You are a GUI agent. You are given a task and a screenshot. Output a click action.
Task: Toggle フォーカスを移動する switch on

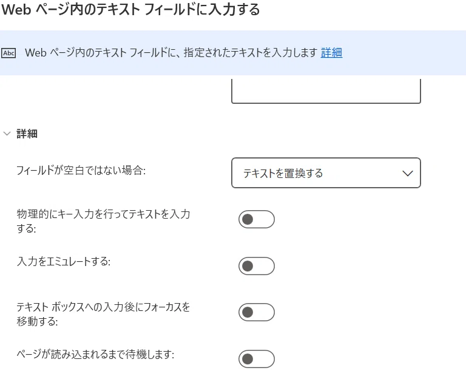(257, 312)
